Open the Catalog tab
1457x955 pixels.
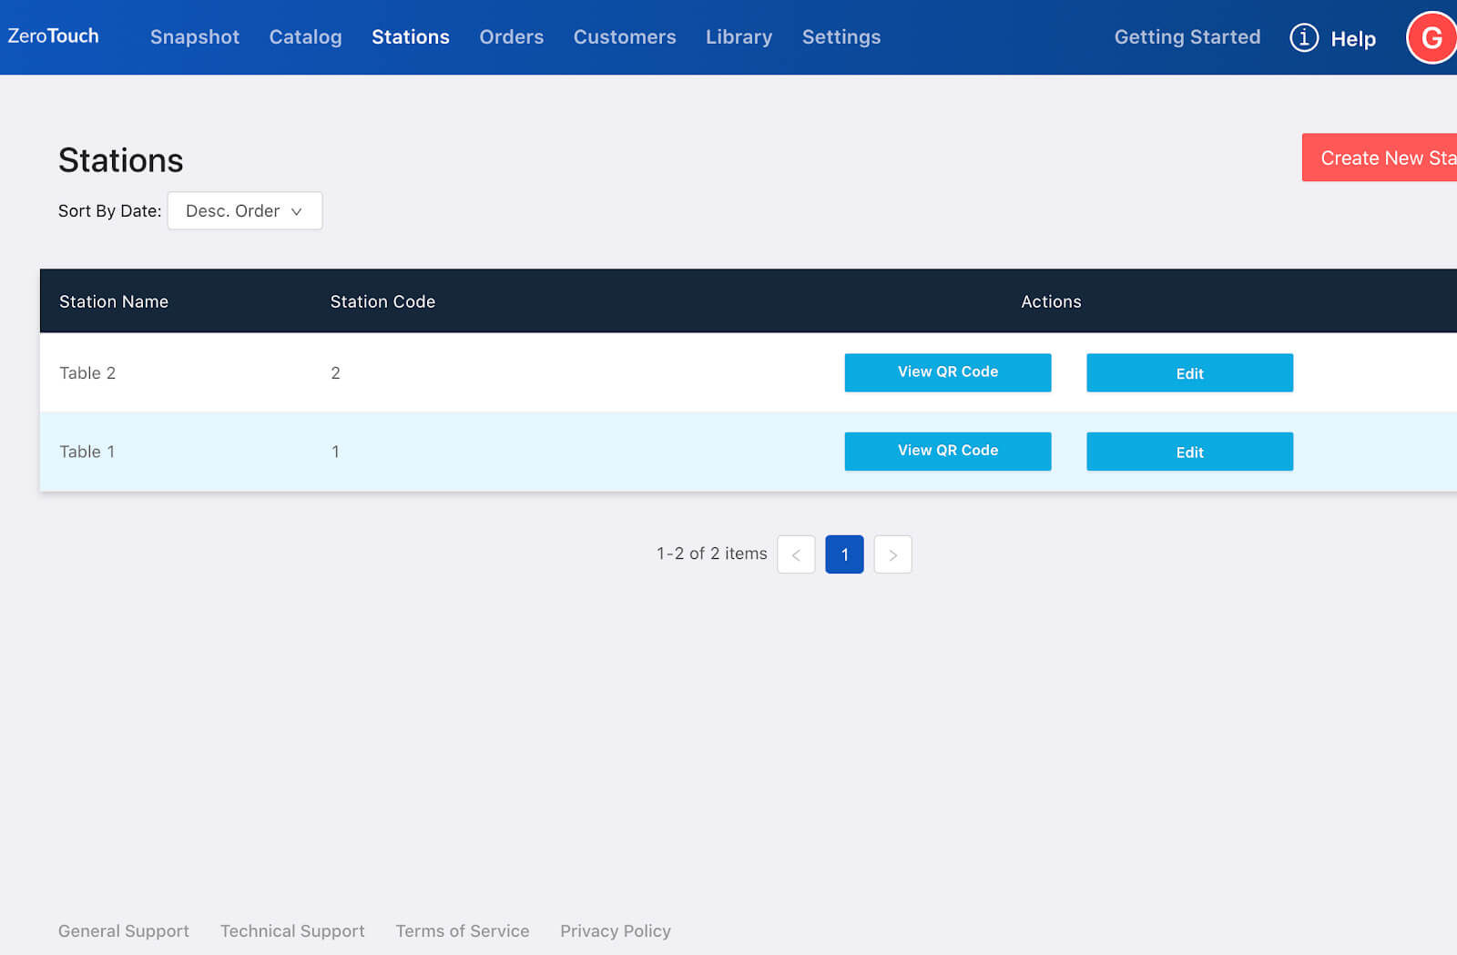[305, 37]
